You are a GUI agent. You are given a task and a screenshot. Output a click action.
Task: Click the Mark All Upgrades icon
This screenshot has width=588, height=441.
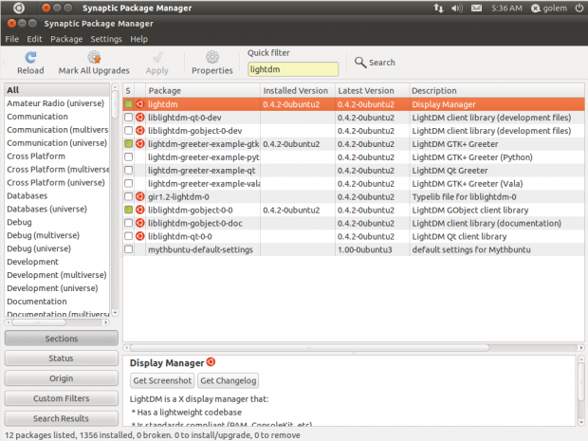coord(94,58)
